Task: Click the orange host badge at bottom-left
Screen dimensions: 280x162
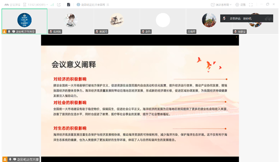Action: (x=5, y=159)
